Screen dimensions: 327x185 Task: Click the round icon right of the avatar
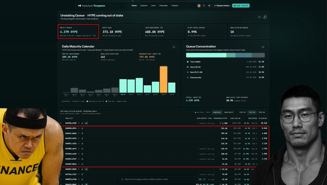(x=204, y=6)
